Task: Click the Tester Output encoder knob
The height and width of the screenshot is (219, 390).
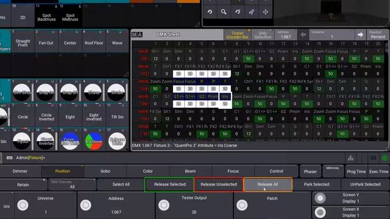Action: point(164,205)
